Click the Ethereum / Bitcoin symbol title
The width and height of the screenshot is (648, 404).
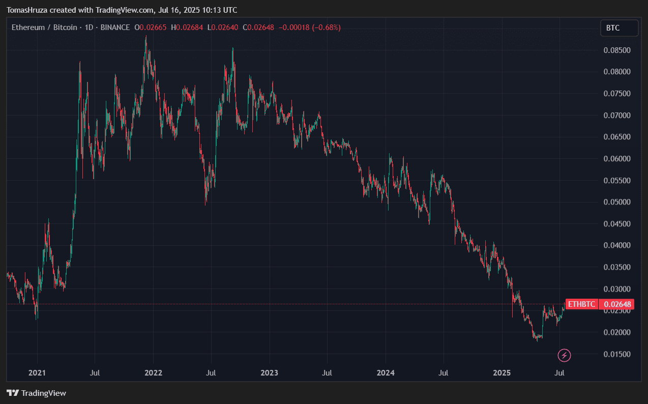(x=44, y=27)
